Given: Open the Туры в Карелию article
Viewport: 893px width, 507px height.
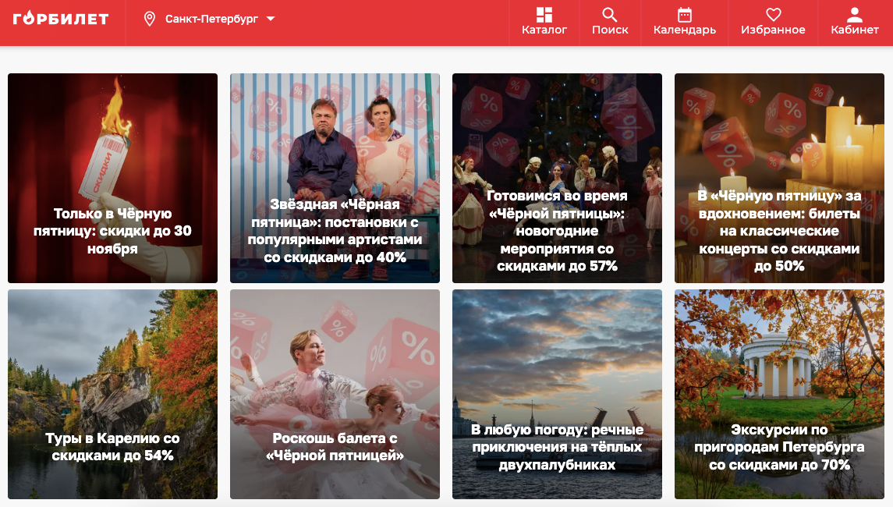Looking at the screenshot, I should tap(112, 394).
